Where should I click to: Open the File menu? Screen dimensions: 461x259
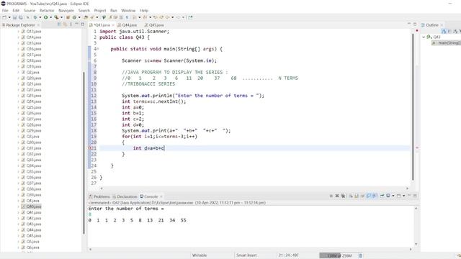[x=5, y=11]
